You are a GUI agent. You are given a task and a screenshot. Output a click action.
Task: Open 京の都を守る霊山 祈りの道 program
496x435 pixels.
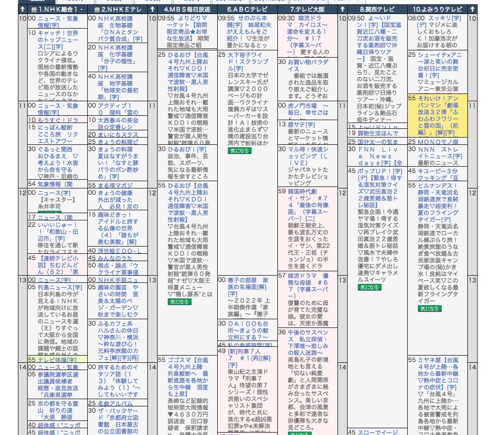(x=58, y=410)
